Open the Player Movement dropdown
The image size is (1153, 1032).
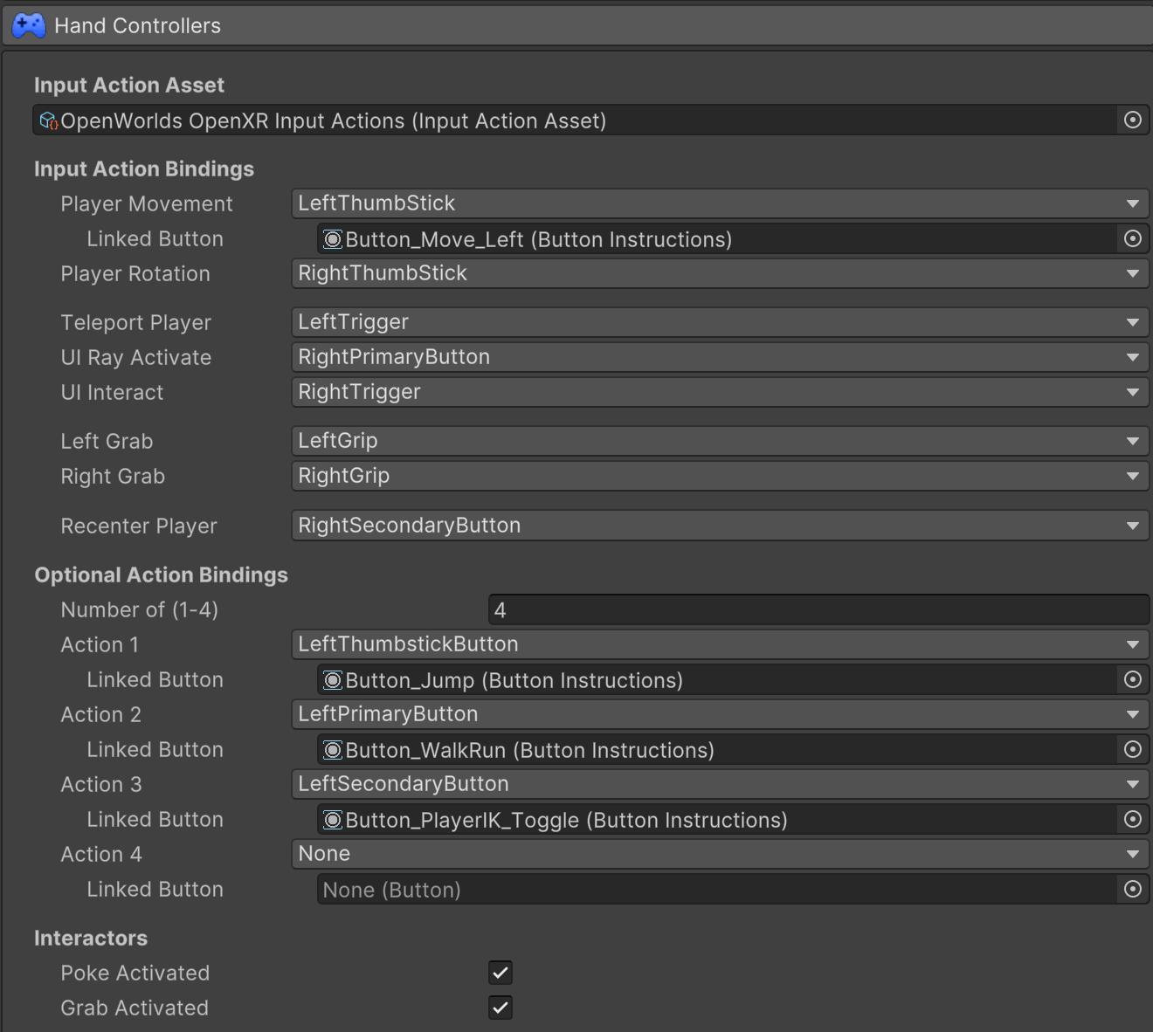[x=719, y=203]
